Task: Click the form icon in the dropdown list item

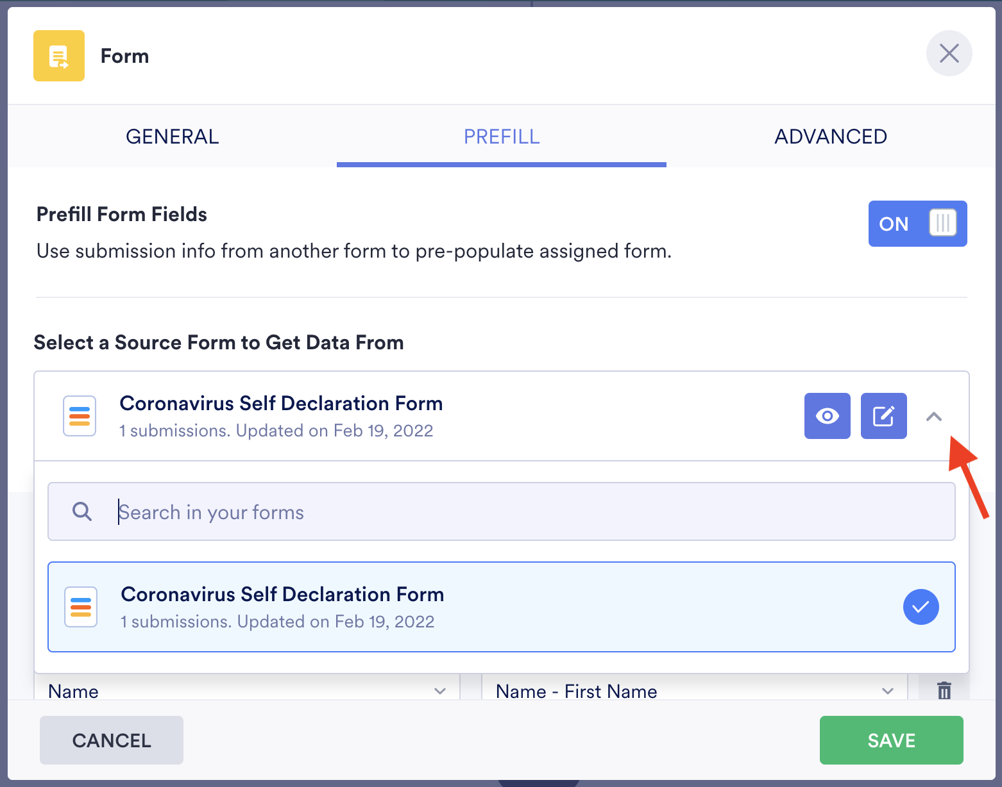Action: point(81,606)
